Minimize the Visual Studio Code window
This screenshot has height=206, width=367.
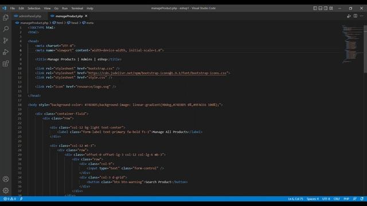pos(339,8)
